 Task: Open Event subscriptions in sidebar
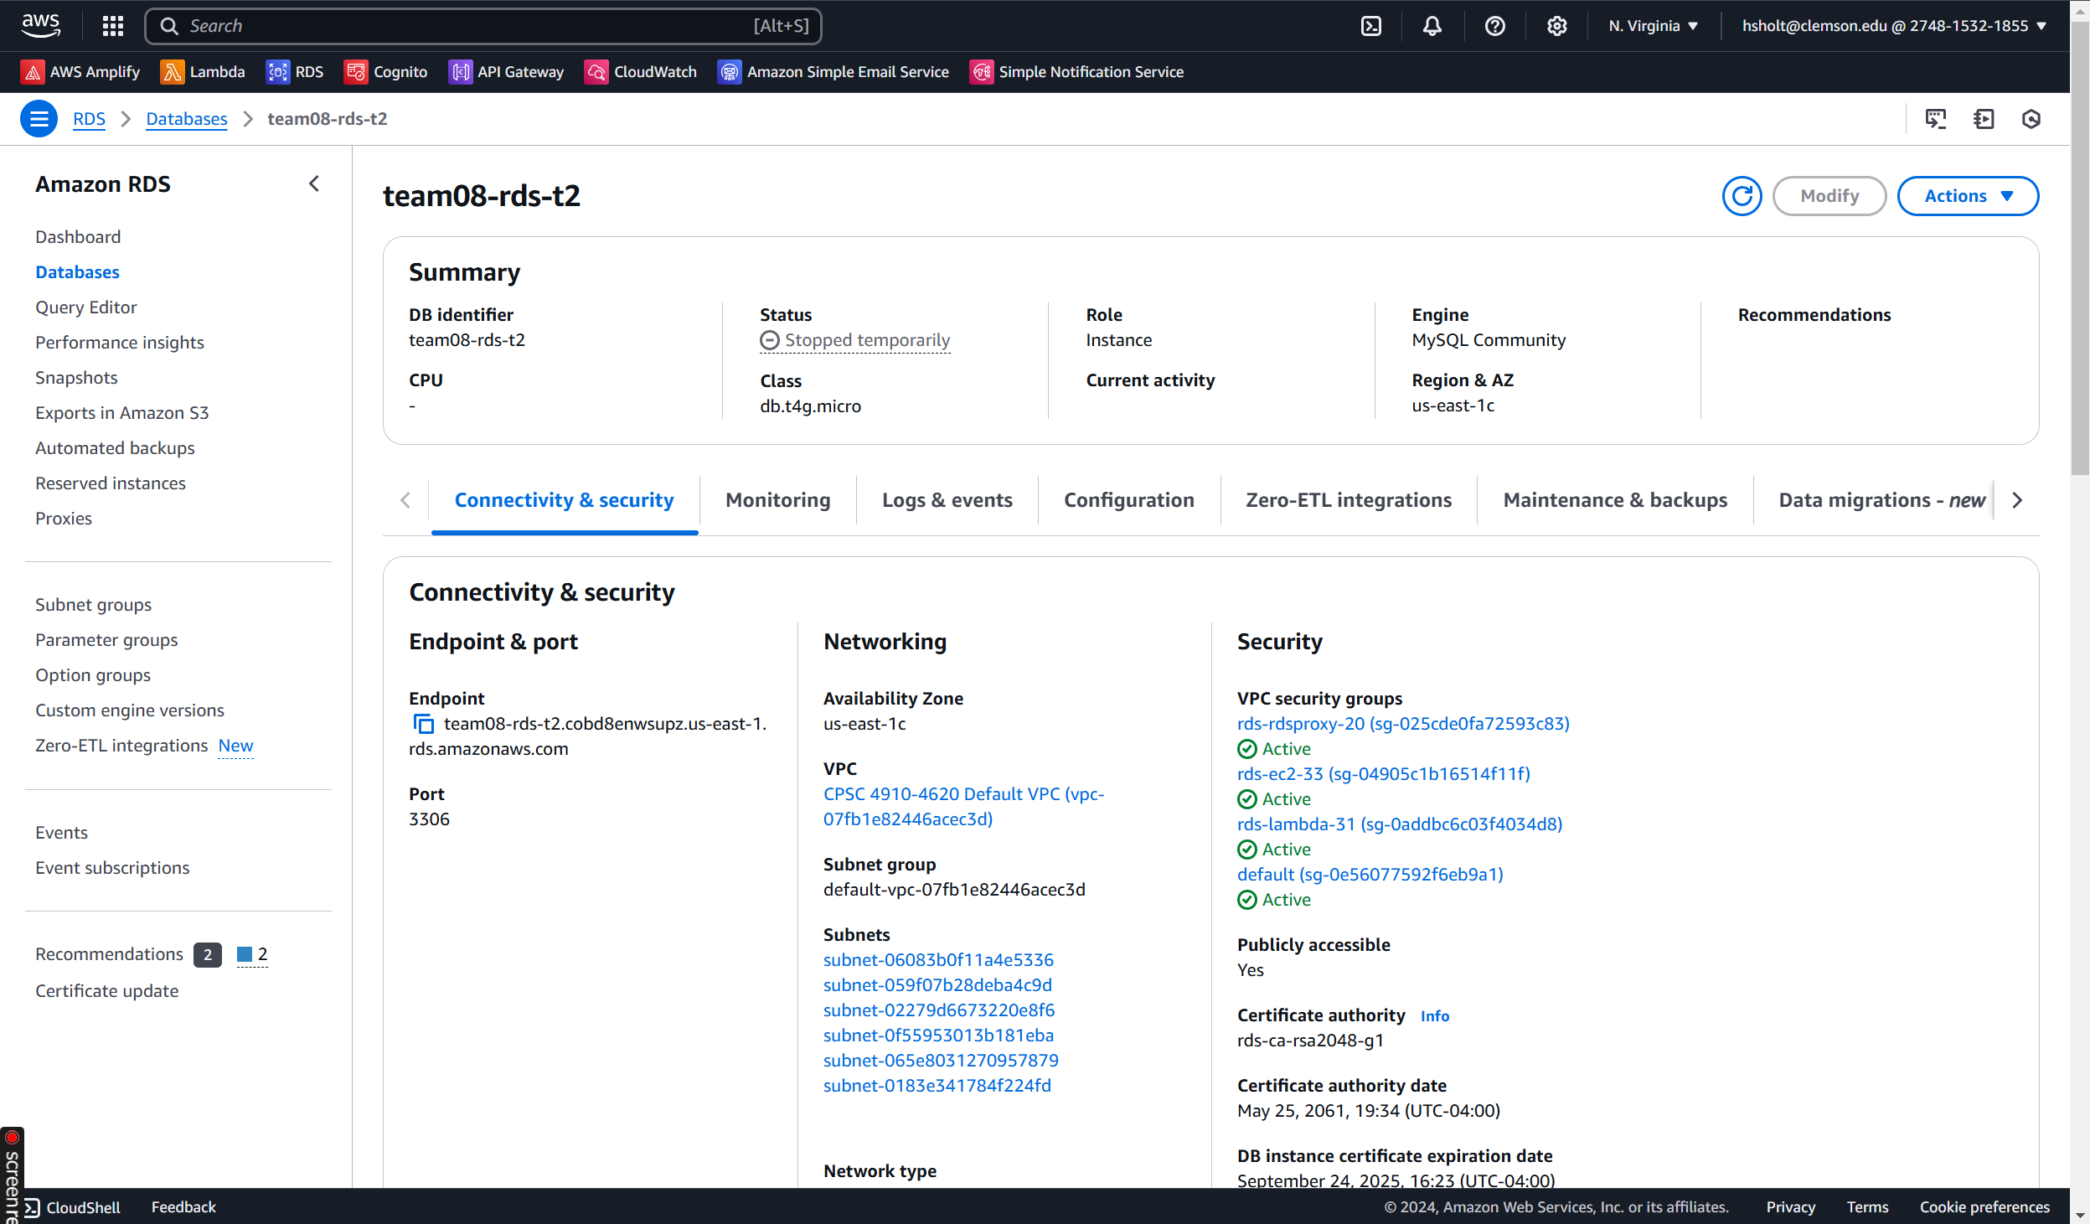tap(112, 868)
